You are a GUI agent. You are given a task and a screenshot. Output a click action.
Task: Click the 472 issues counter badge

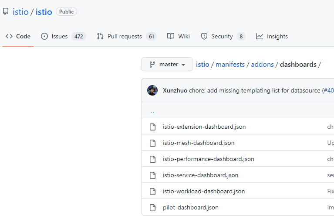(x=78, y=37)
